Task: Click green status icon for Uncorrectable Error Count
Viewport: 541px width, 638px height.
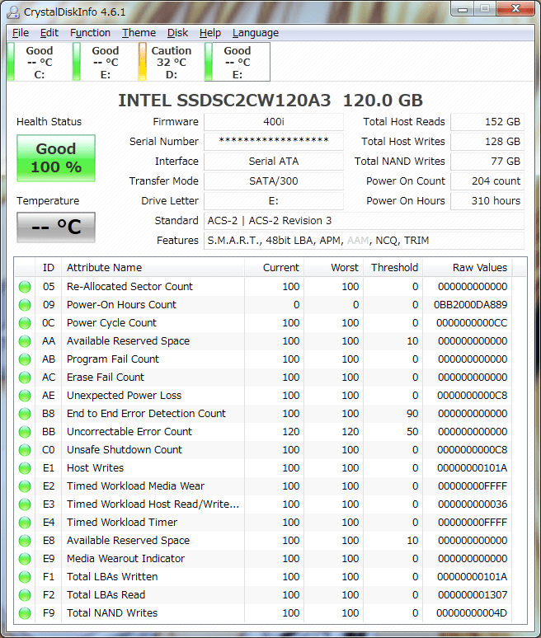Action: 25,432
